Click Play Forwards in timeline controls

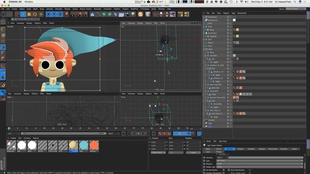pos(139,133)
